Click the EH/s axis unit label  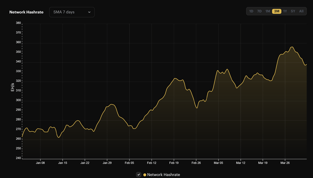(x=13, y=87)
